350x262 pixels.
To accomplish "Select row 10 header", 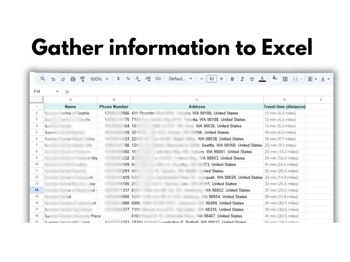I will pyautogui.click(x=37, y=165).
